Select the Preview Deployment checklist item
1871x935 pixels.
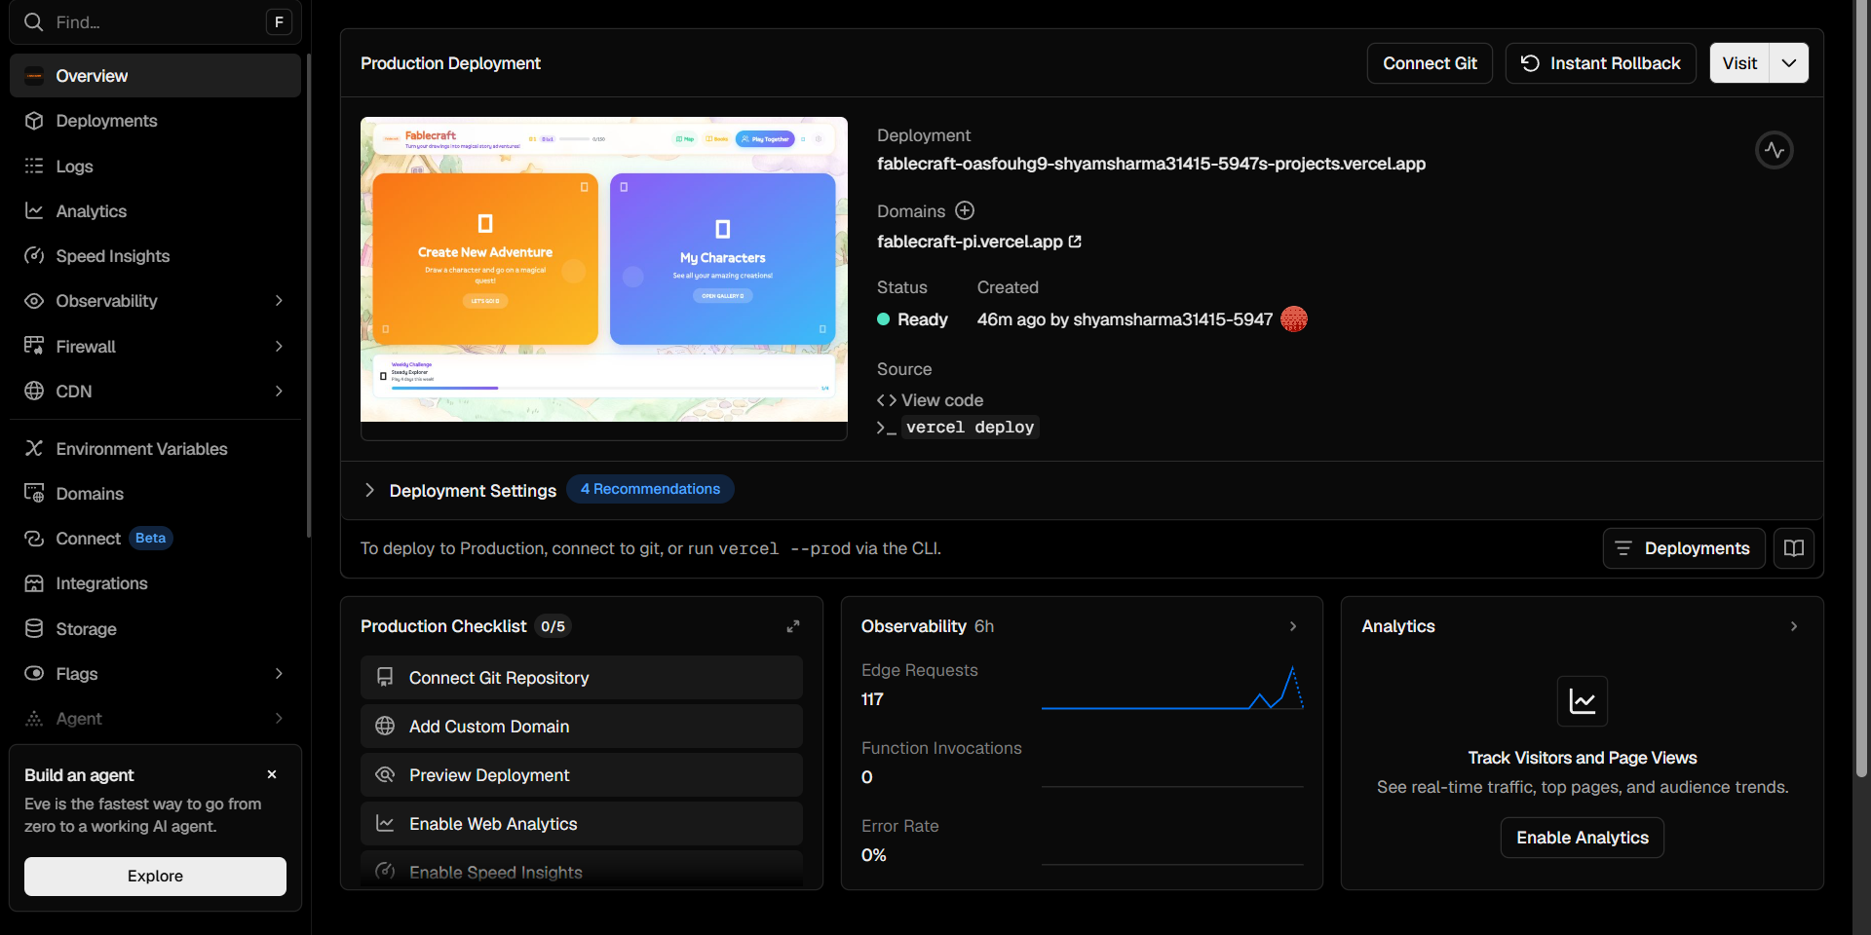pyautogui.click(x=582, y=775)
